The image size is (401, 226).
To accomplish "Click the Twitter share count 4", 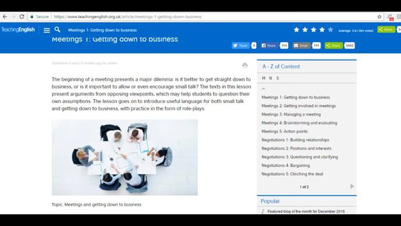I will pyautogui.click(x=254, y=46).
